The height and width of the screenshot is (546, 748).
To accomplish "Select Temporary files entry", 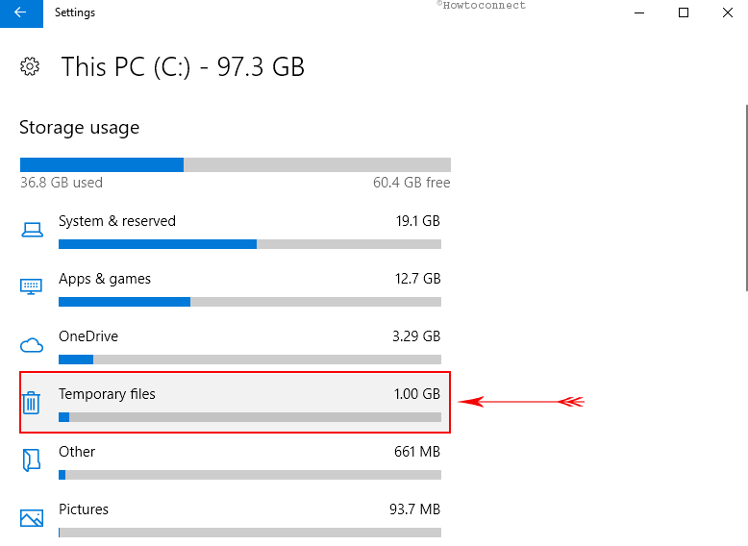I will click(x=236, y=403).
